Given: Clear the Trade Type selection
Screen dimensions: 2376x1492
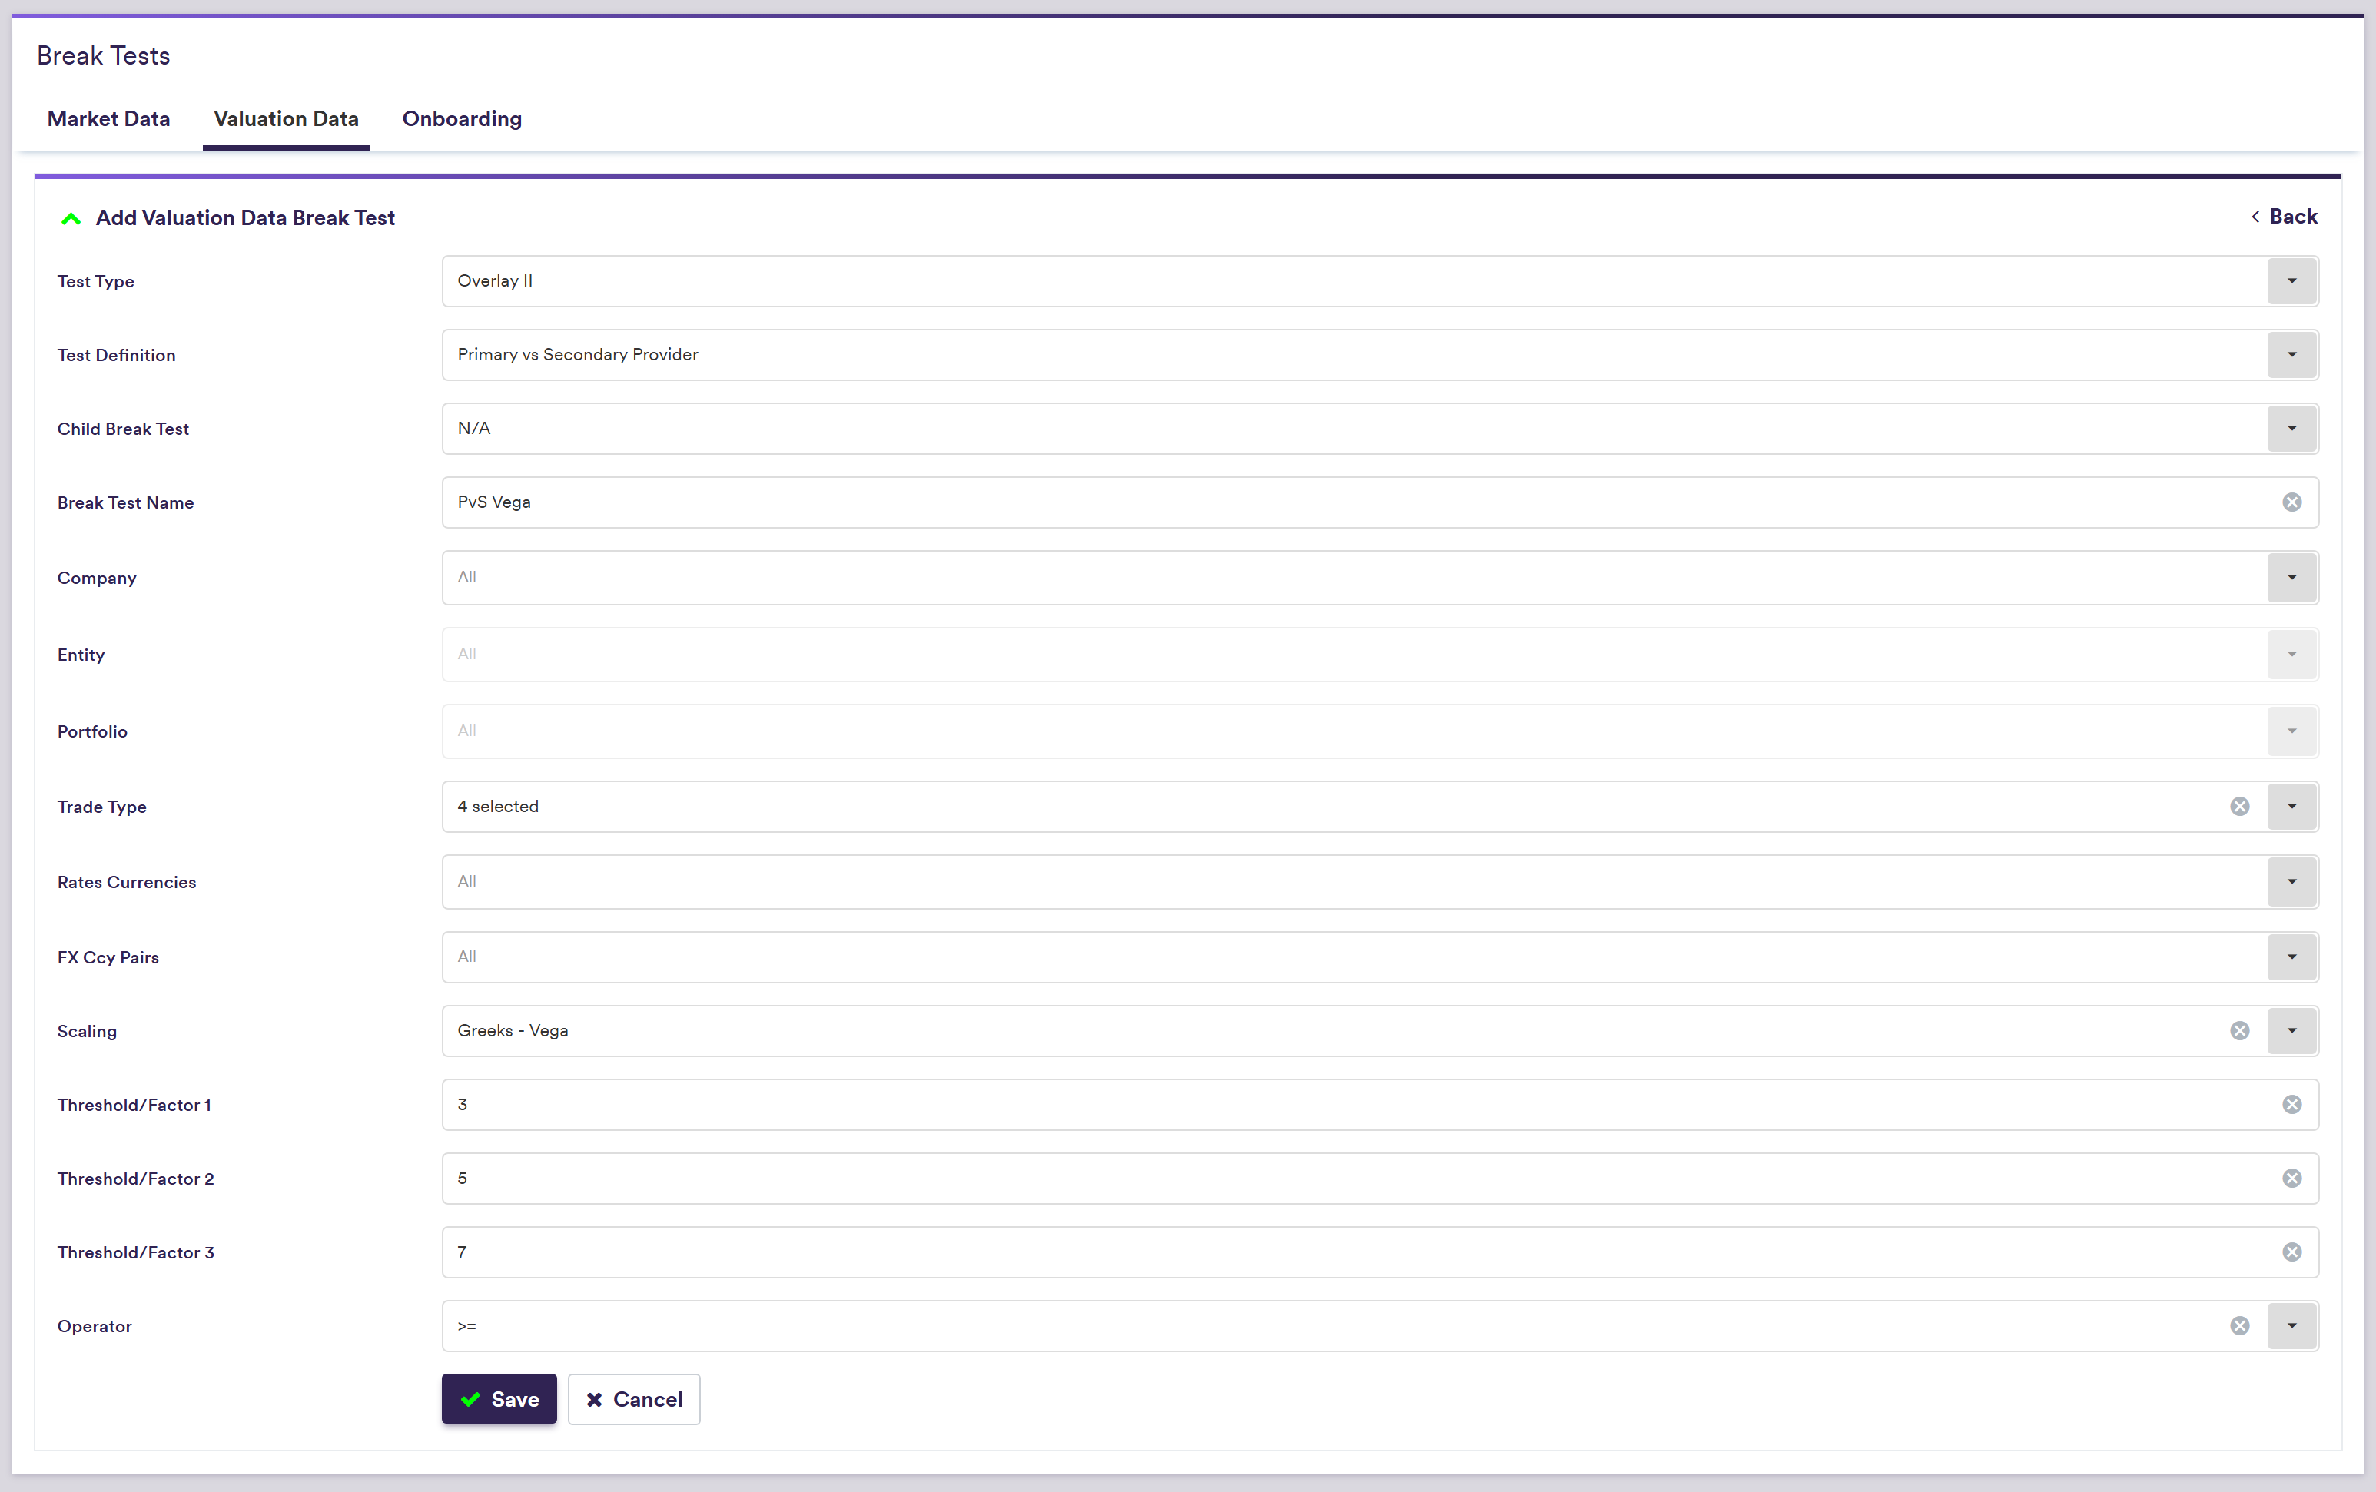Looking at the screenshot, I should pyautogui.click(x=2239, y=806).
